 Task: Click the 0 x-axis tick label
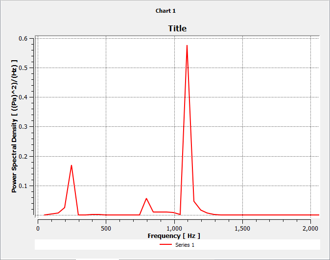[x=38, y=229]
